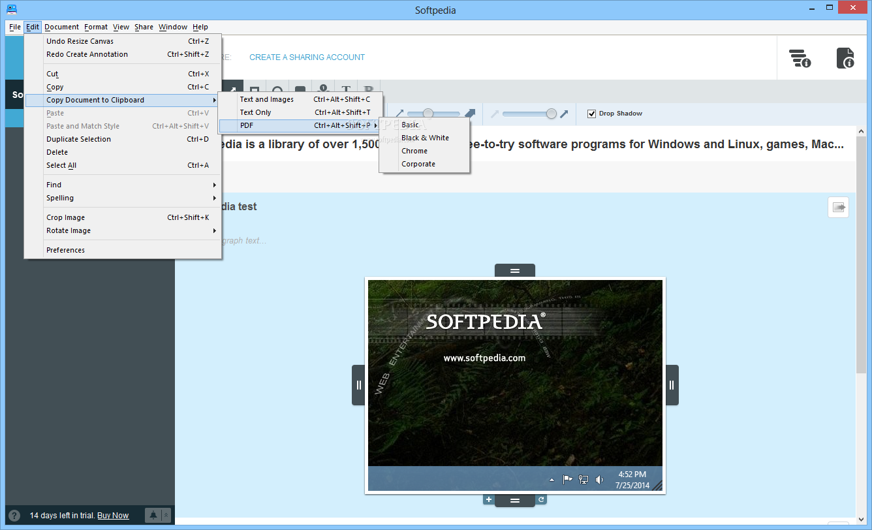
Task: Expand the Find submenu
Action: pyautogui.click(x=123, y=185)
